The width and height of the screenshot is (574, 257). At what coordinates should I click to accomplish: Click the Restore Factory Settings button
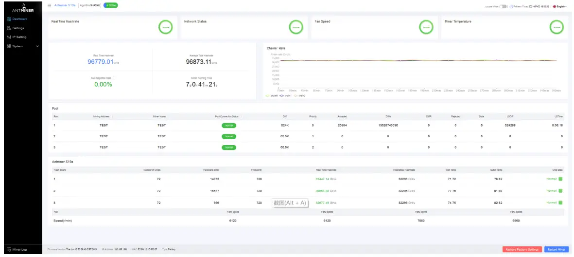[522, 249]
